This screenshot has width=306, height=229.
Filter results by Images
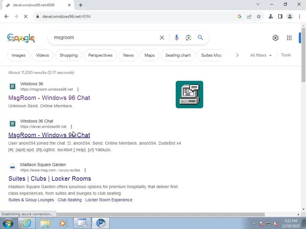click(x=18, y=55)
